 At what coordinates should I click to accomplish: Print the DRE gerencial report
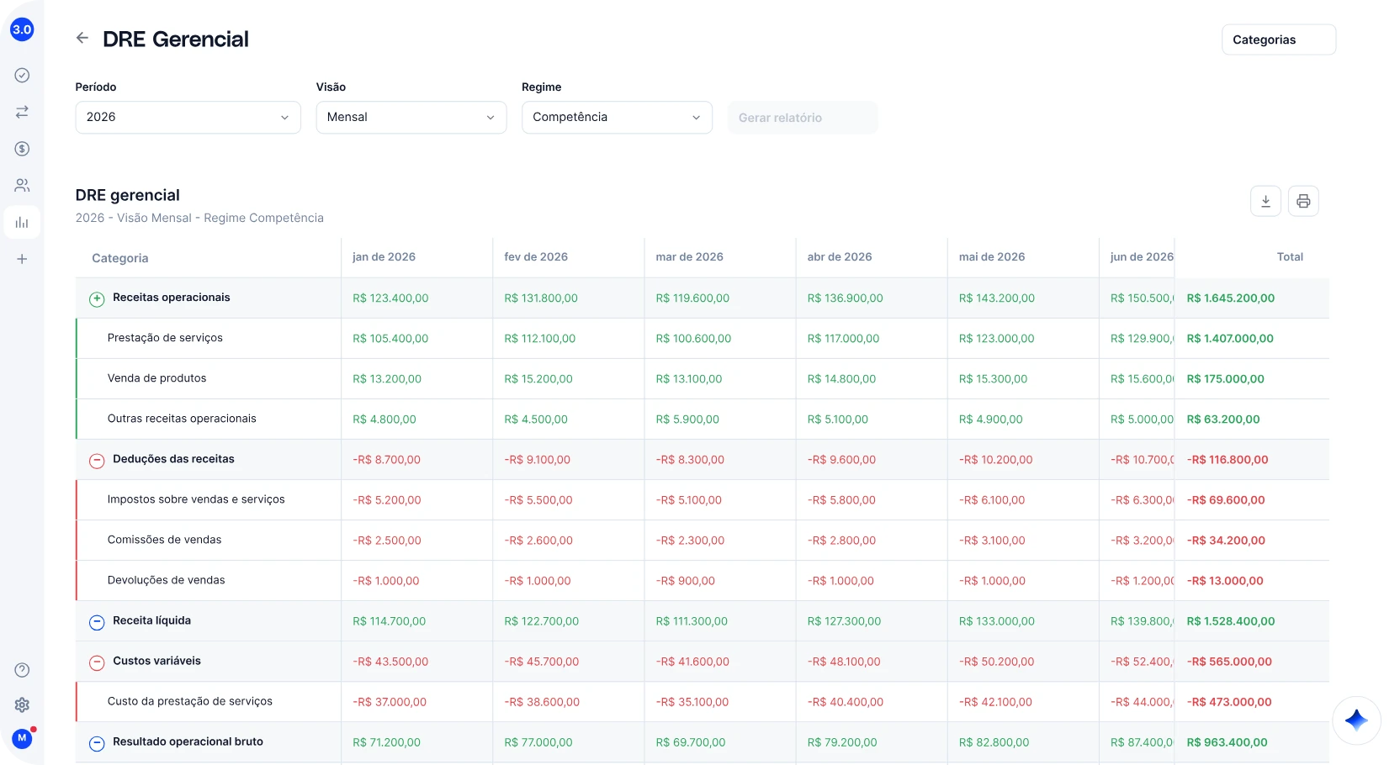pyautogui.click(x=1303, y=201)
